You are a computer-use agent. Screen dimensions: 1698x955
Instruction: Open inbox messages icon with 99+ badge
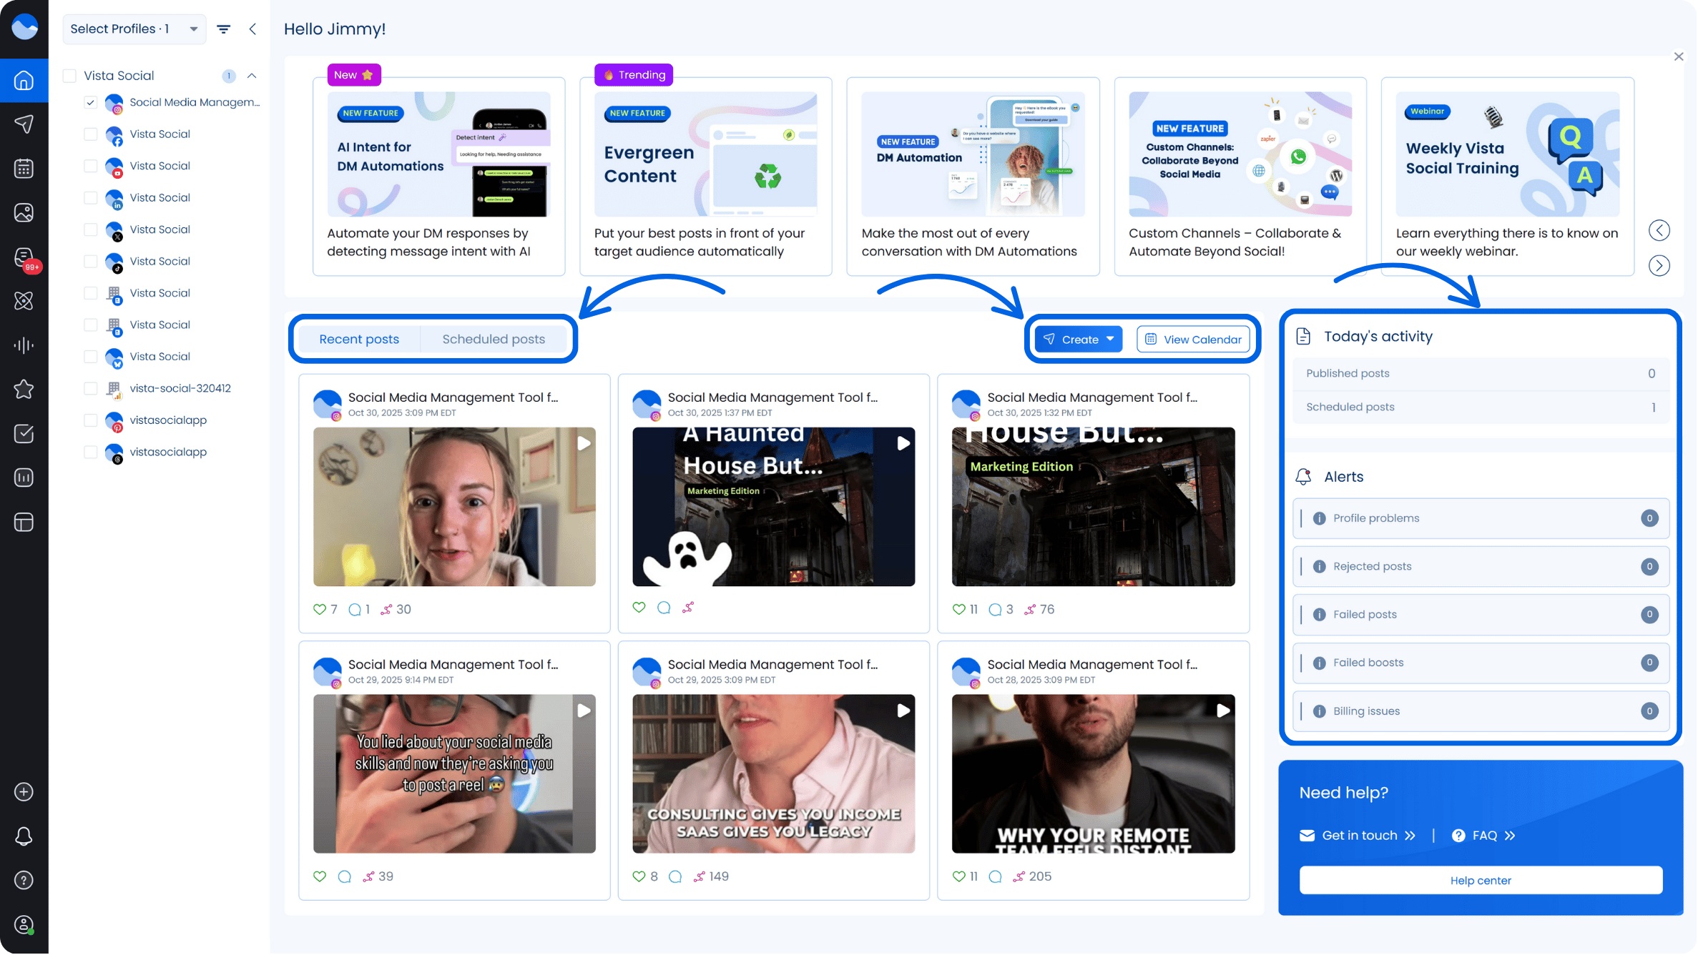tap(24, 257)
